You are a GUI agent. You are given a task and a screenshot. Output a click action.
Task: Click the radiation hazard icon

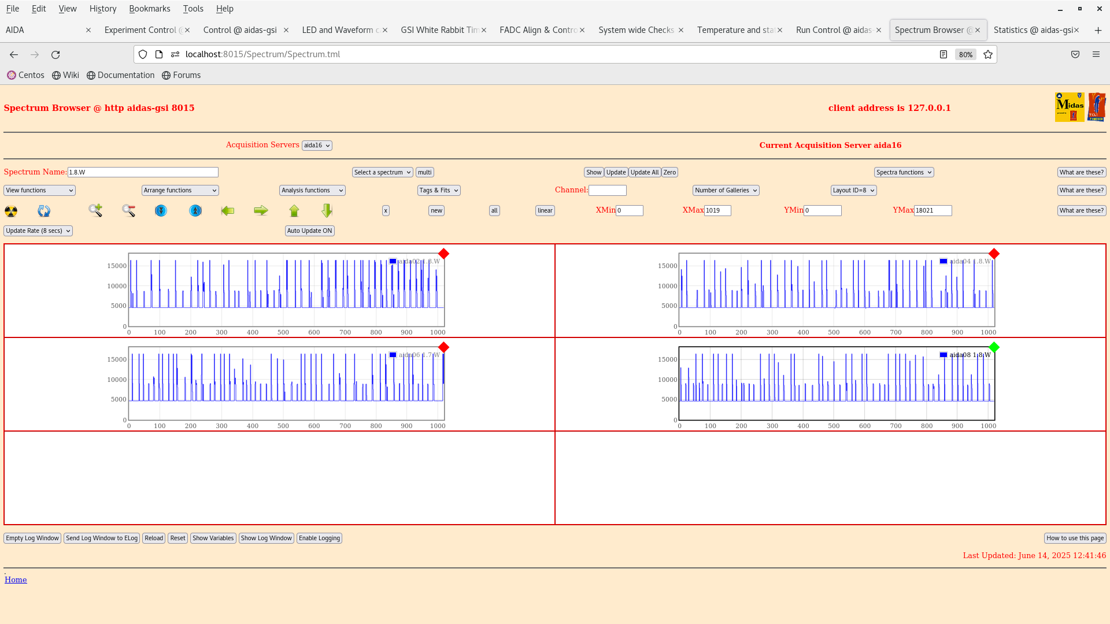tap(11, 211)
